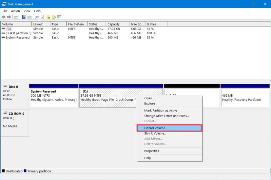Toggle the Show/Hide Action Pane icon

[29, 17]
